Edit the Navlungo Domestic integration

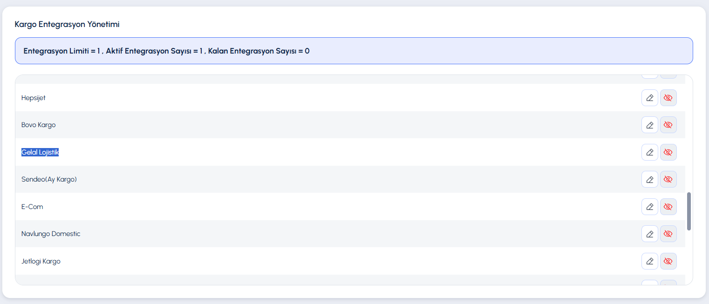point(649,234)
